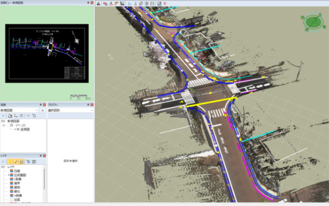Click the scissors cut icon in top toolbar
Screen dimensions: 329x206
[135, 3]
